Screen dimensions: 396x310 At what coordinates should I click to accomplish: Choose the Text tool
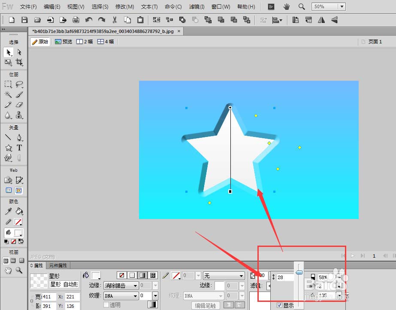click(x=19, y=148)
